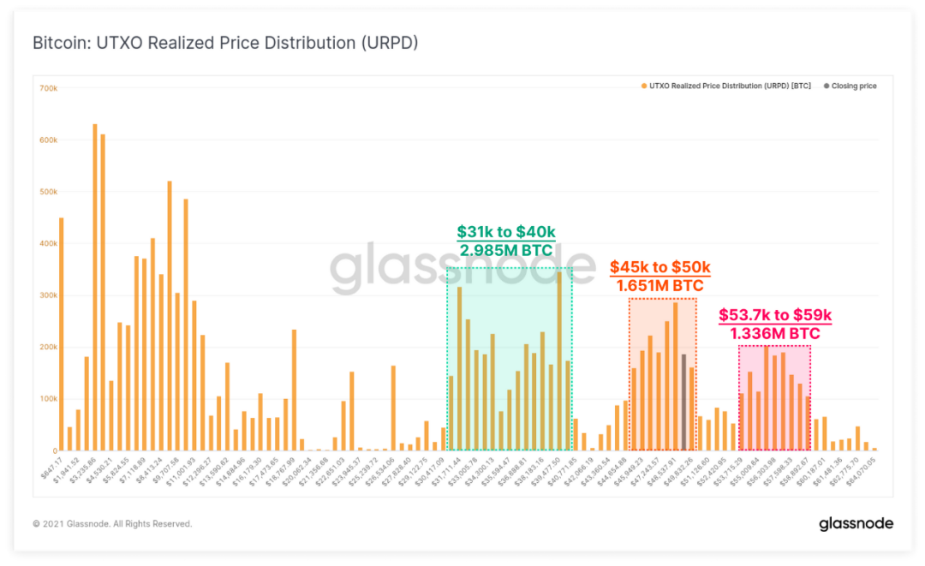Click the $647.17 x-axis label

[x=52, y=467]
